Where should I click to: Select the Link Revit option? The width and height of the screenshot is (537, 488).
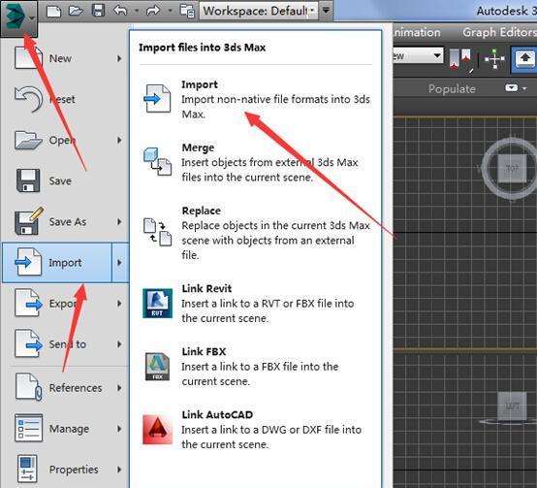[256, 304]
